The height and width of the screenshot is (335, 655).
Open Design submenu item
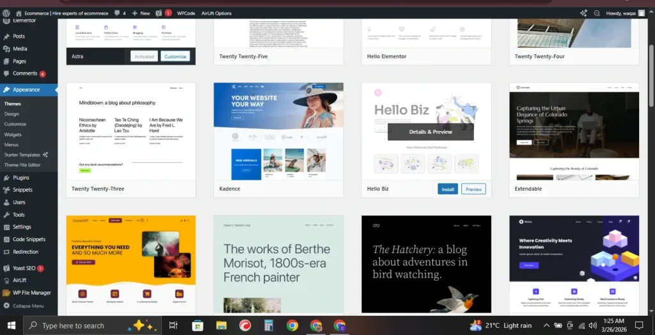12,114
